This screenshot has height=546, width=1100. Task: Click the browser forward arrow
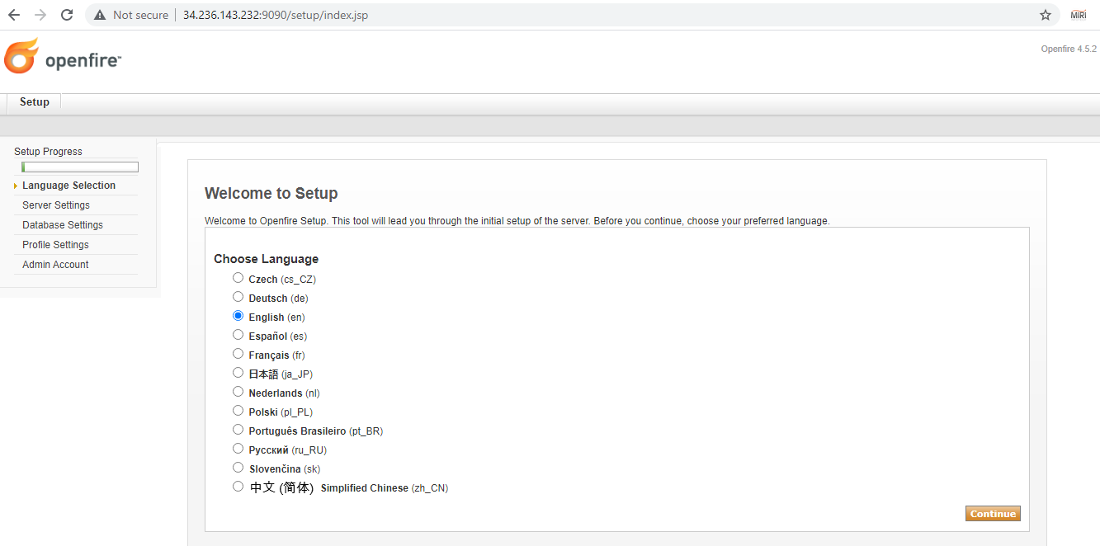[x=40, y=15]
